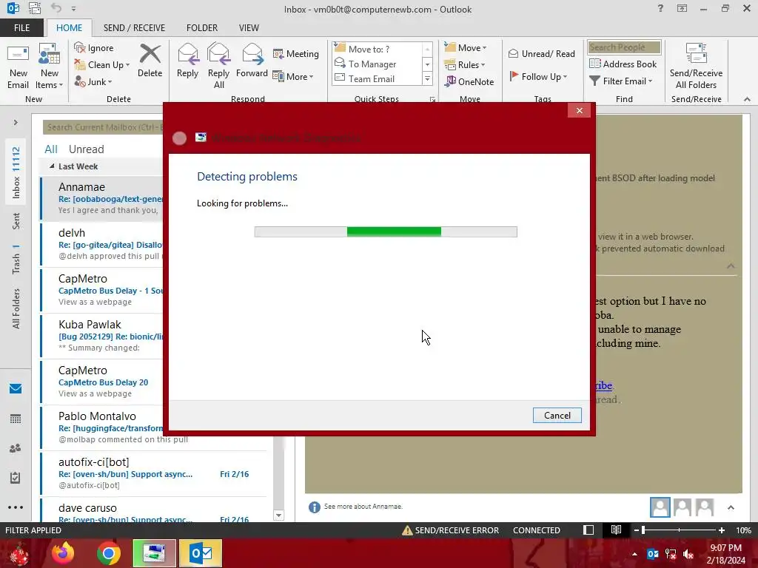758x568 pixels.
Task: Switch to the VIEW tab
Action: (249, 27)
